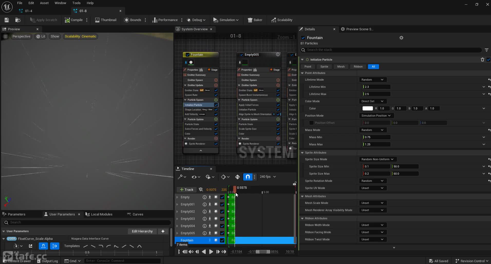Change the Lit view mode
This screenshot has height=264, width=491.
(x=41, y=36)
